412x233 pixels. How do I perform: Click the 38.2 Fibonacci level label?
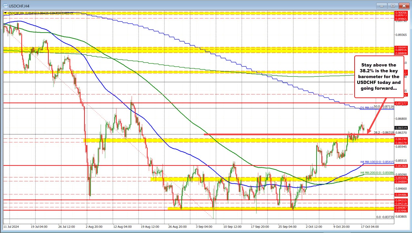click(x=384, y=132)
